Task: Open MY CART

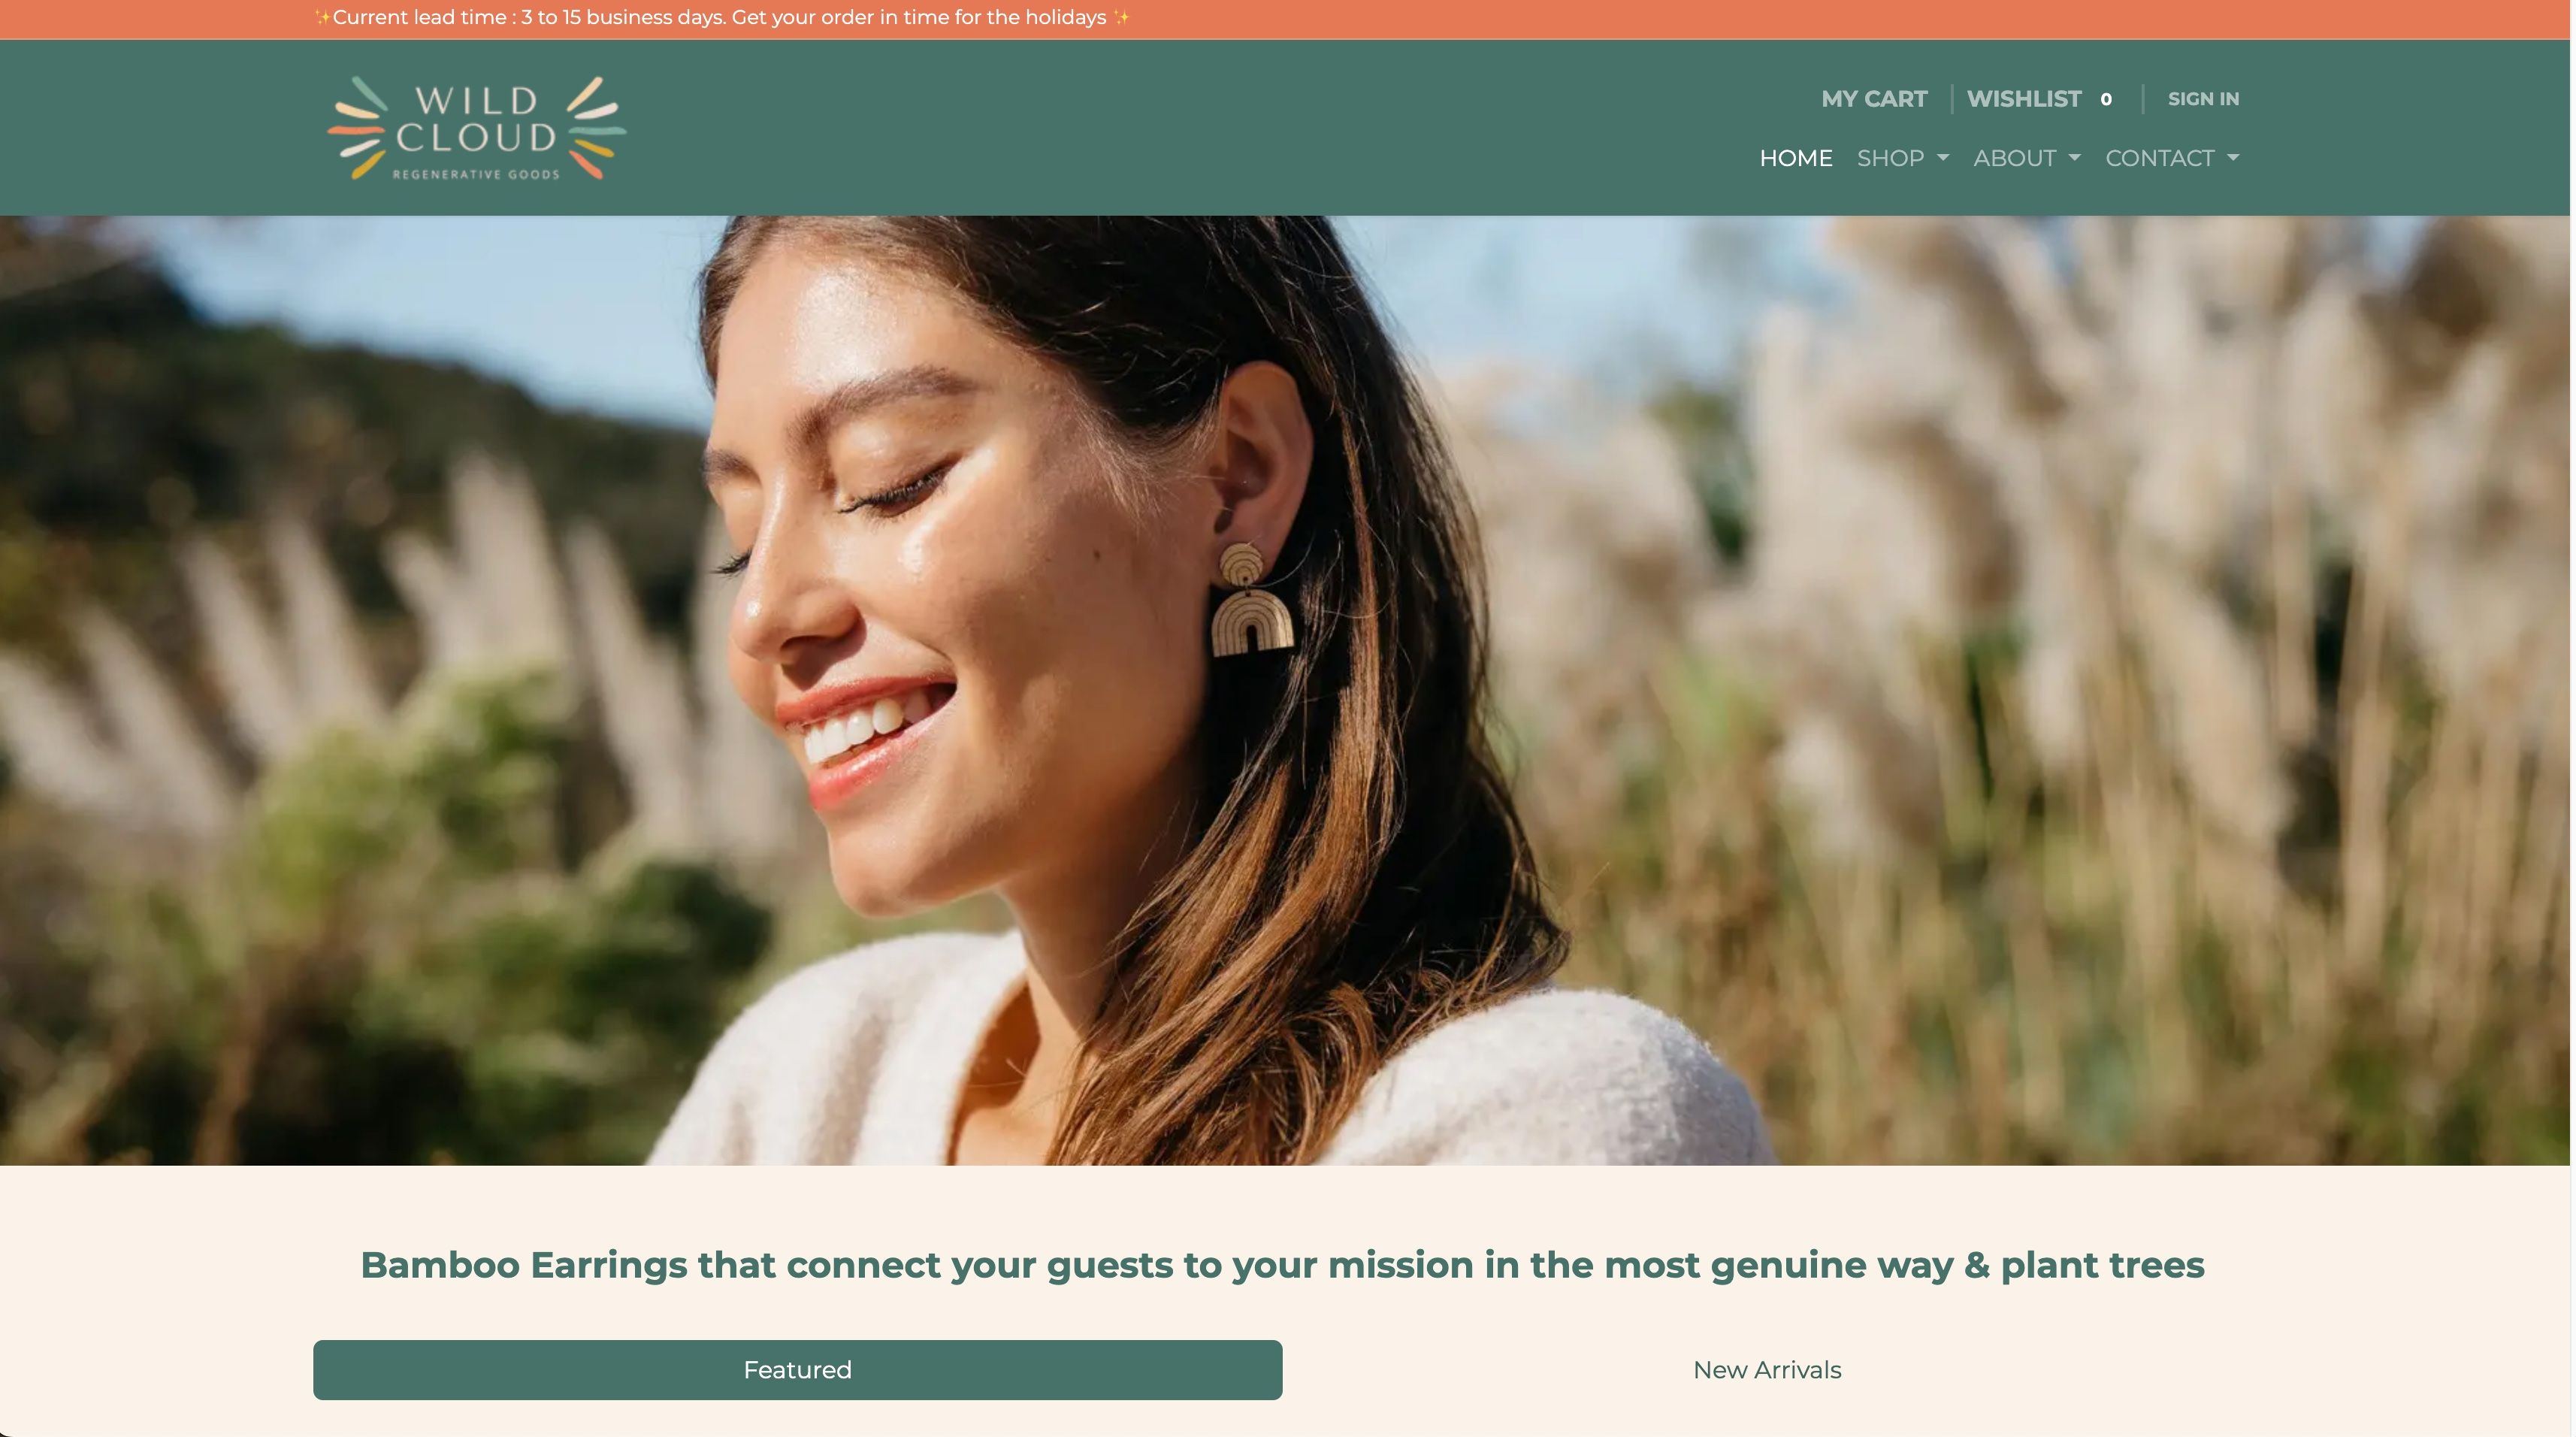Action: pos(1874,99)
